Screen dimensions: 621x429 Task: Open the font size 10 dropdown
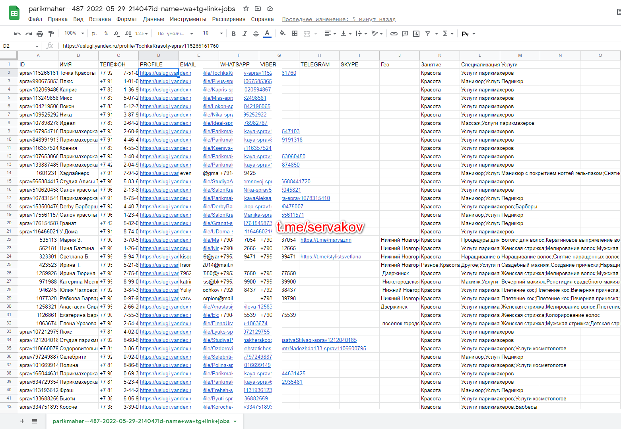(213, 33)
